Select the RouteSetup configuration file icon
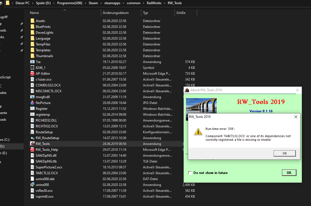Screen dimensions: 311x206 [x=32, y=132]
